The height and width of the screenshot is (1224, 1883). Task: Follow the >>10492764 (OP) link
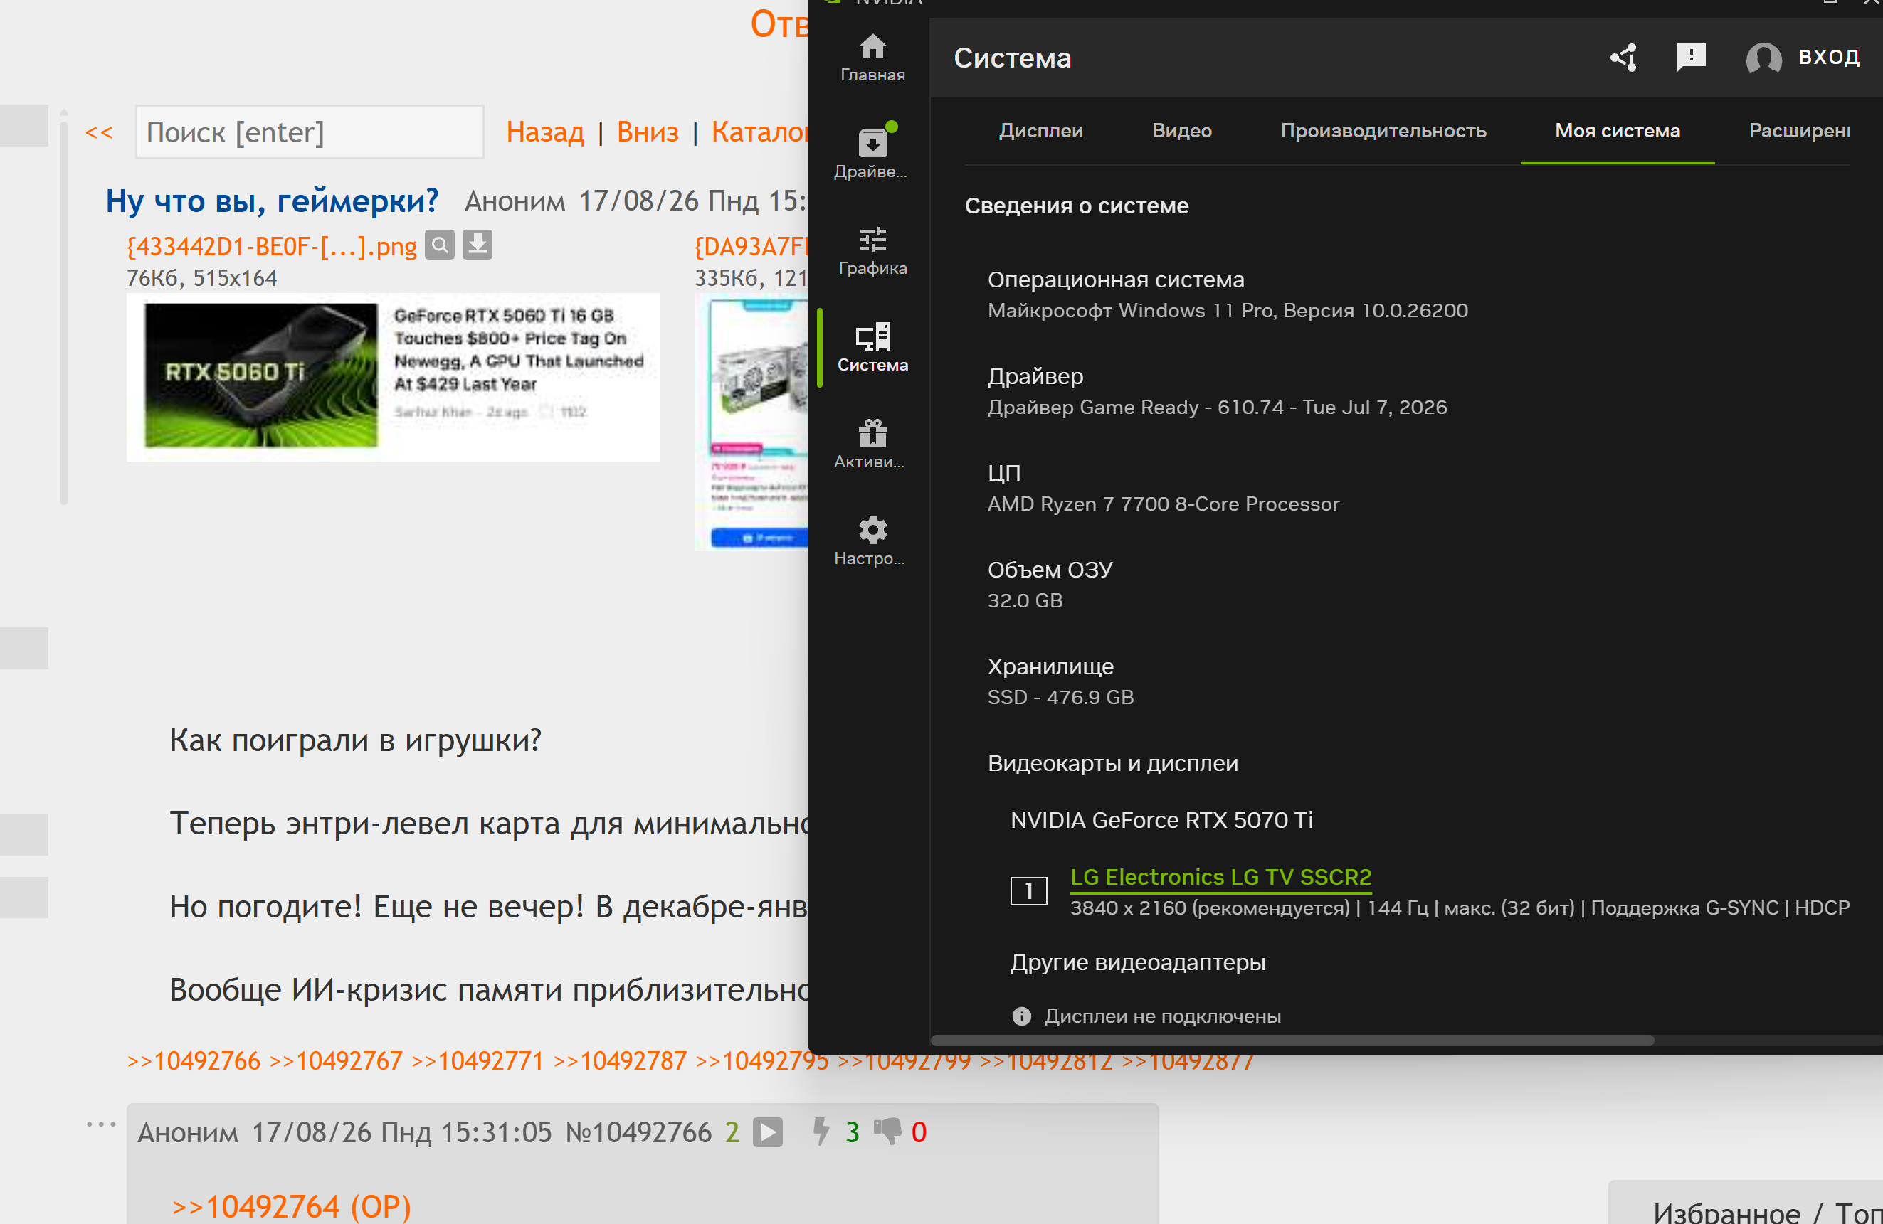291,1207
